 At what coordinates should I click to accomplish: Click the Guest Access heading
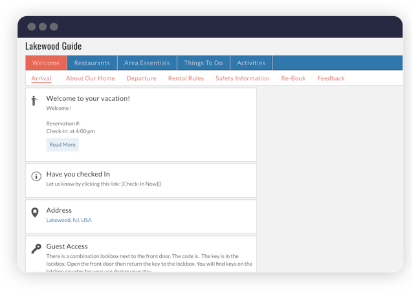pos(67,246)
